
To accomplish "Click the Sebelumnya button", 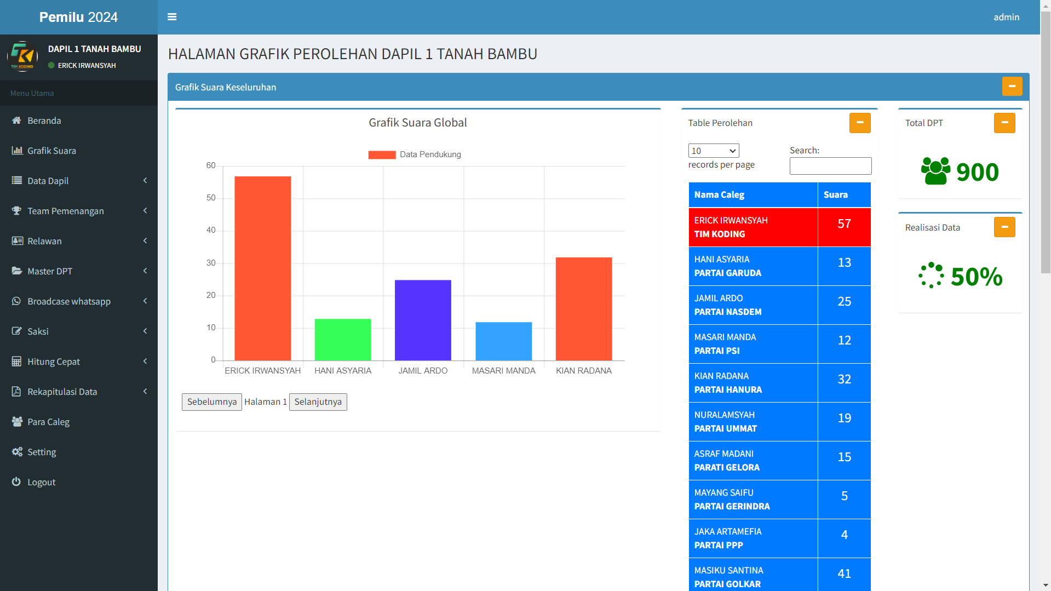I will pos(211,401).
